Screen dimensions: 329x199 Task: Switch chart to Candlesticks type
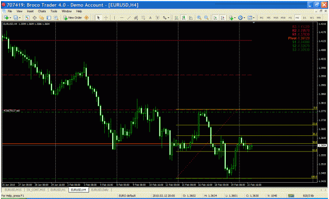click(184, 18)
